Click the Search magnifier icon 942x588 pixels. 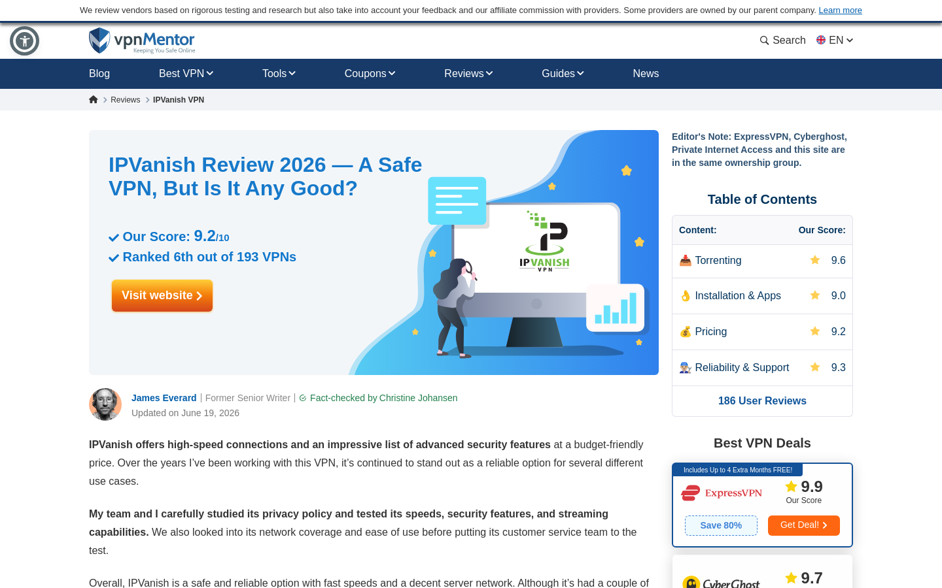tap(764, 41)
